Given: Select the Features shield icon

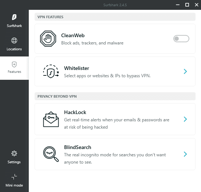Looking at the screenshot, I should [14, 64].
